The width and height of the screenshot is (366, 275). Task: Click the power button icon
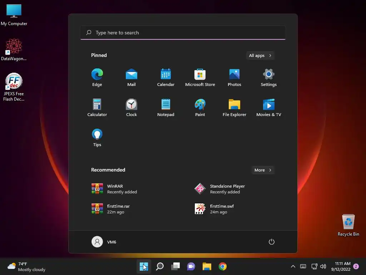[272, 242]
